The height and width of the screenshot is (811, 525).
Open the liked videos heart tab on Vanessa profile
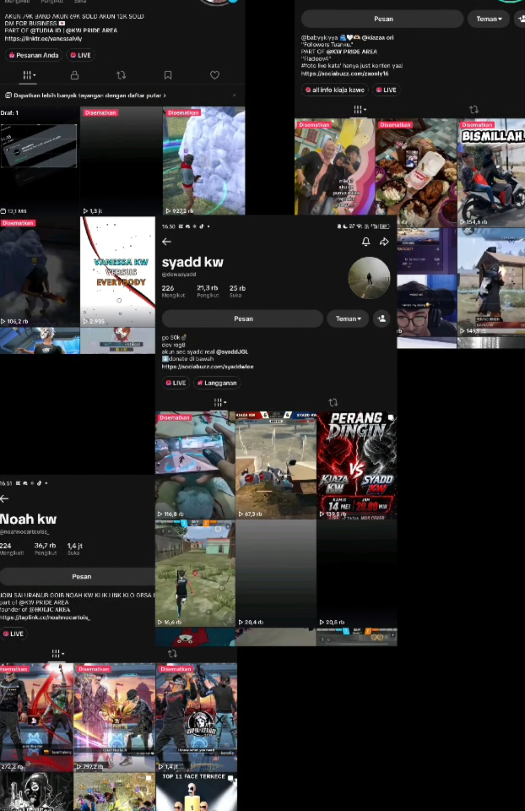(x=215, y=75)
